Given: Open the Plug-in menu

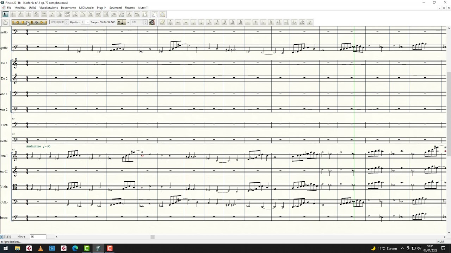Looking at the screenshot, I should [x=101, y=7].
